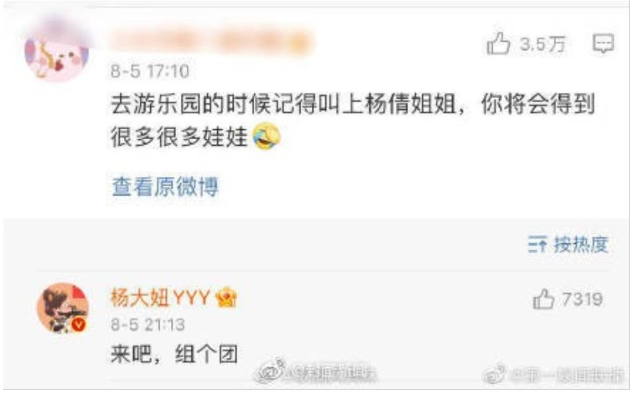Click the 查看原微博 link
This screenshot has width=633, height=393.
tap(165, 187)
